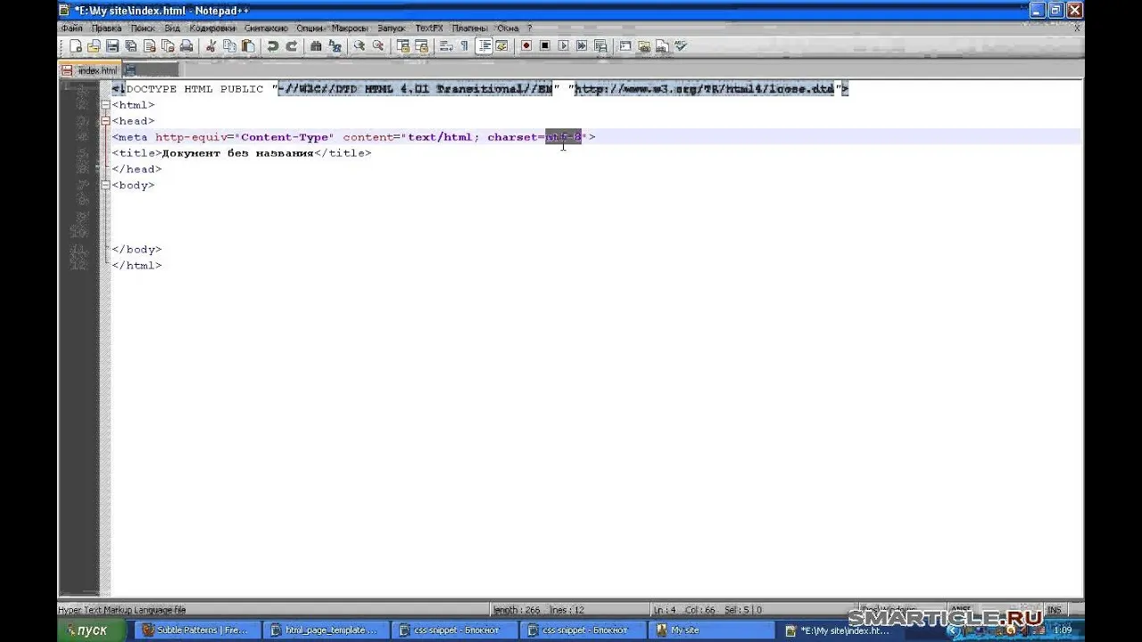Click the Save All icon

pyautogui.click(x=131, y=46)
